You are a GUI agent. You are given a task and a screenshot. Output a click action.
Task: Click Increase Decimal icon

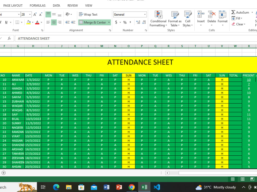138,22
